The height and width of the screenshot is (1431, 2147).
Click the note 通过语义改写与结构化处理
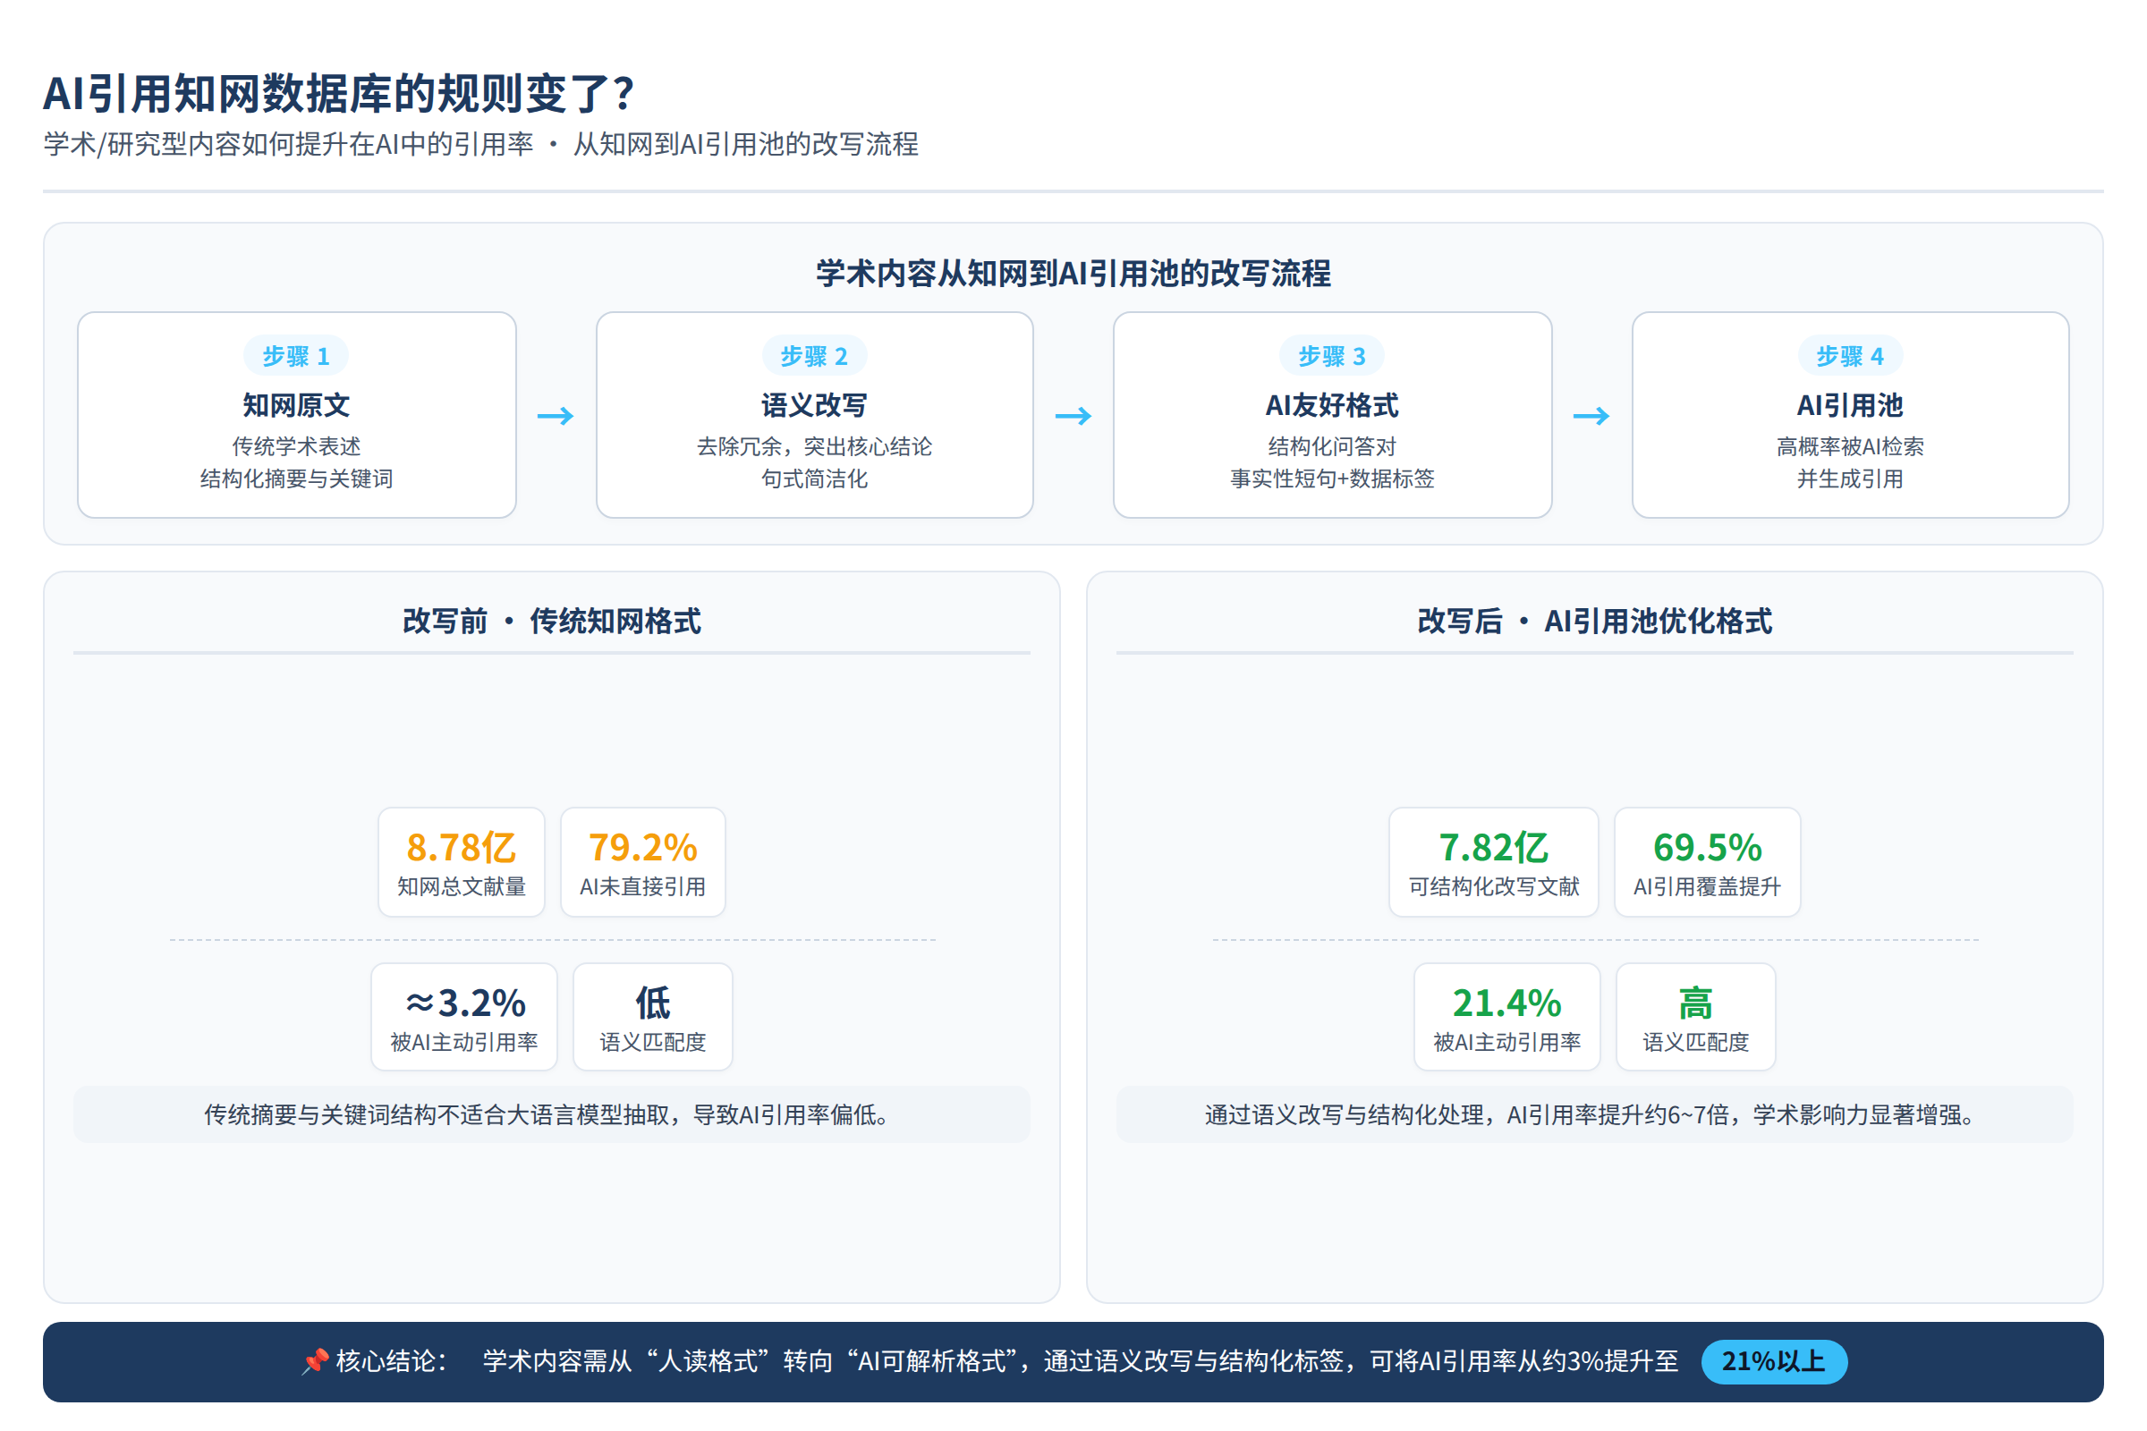tap(1595, 1114)
